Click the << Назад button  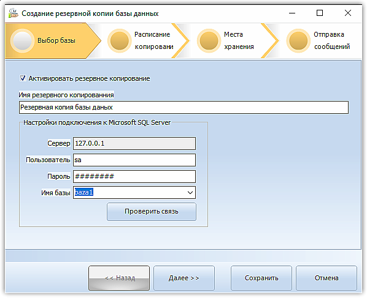point(119,278)
